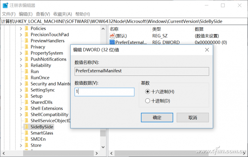Viewport: 248px width, 157px height.
Task: Select the PreferExternal... value entry
Action: pos(131,42)
